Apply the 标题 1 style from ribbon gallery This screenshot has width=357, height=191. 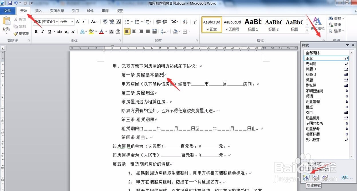pyautogui.click(x=253, y=25)
